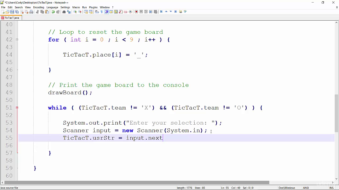Image resolution: width=339 pixels, height=190 pixels.
Task: Close document with menu-bar X button
Action: pyautogui.click(x=337, y=7)
